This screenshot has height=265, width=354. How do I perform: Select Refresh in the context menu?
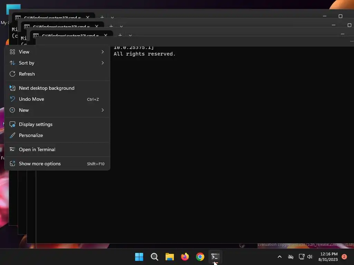[57, 74]
